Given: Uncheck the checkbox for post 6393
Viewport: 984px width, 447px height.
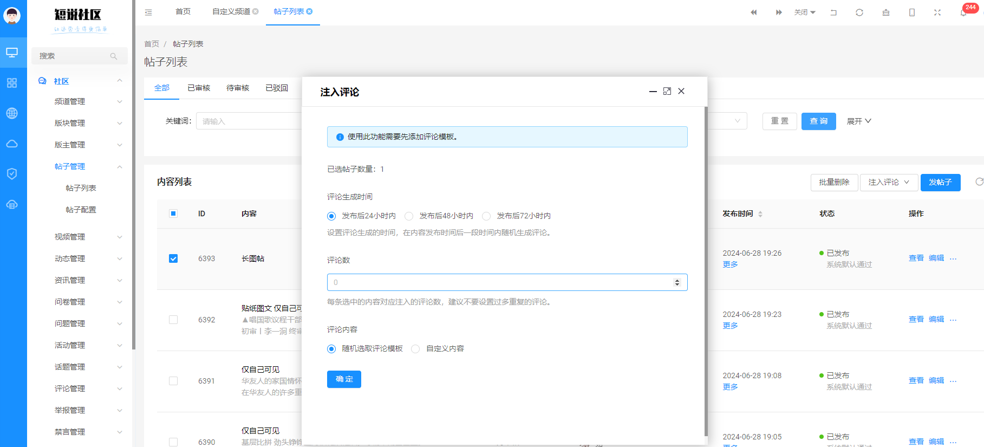Looking at the screenshot, I should coord(173,258).
